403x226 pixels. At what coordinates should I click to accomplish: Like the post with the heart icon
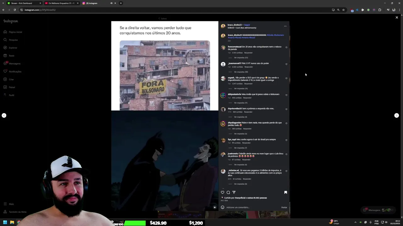pyautogui.click(x=223, y=192)
